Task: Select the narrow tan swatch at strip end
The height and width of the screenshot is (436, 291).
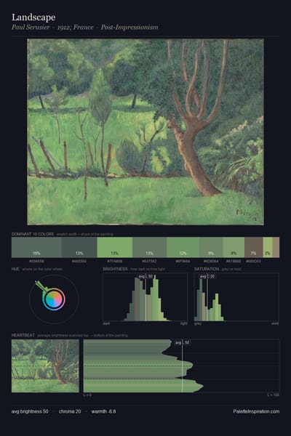Action: 276,247
